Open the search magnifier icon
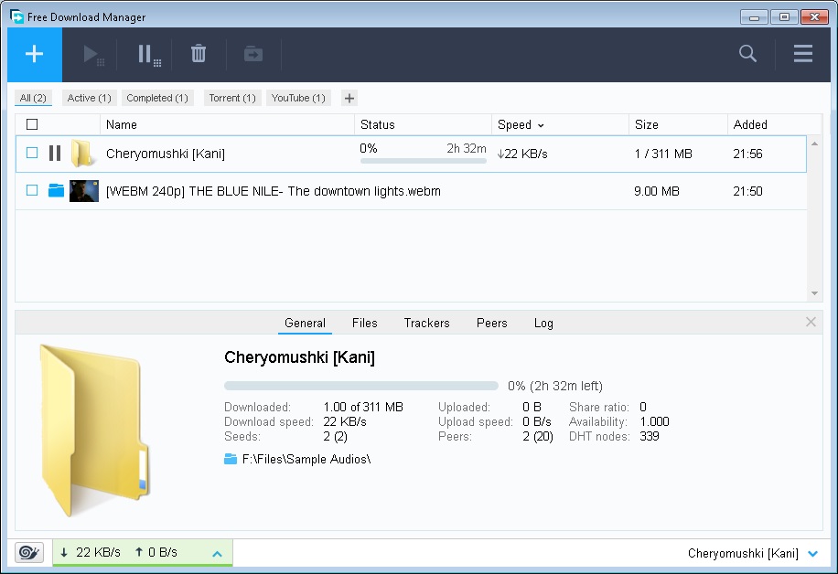This screenshot has height=574, width=838. [747, 53]
